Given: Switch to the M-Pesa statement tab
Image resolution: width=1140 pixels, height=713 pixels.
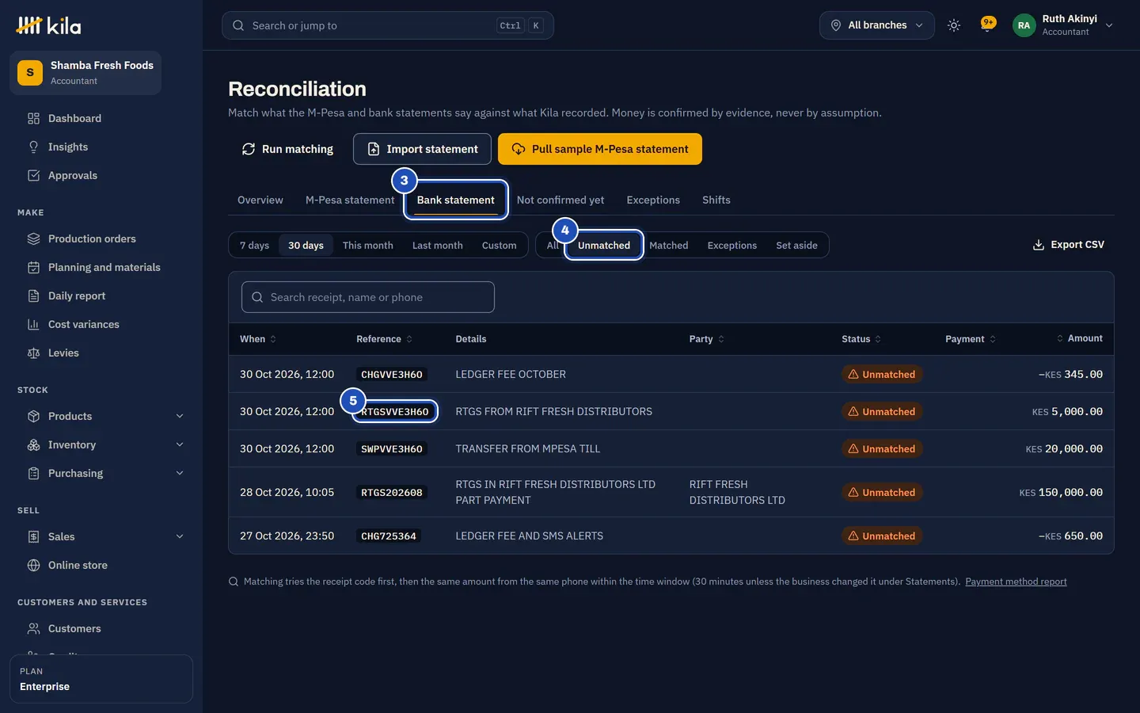Looking at the screenshot, I should [x=350, y=200].
